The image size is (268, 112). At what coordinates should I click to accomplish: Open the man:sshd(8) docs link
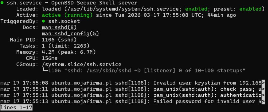click(59, 27)
